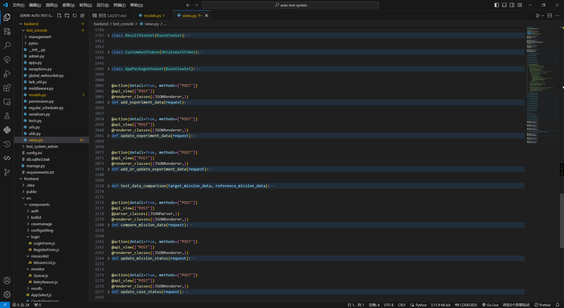The width and height of the screenshot is (564, 308).
Task: Open the Testing flask view
Action: click(x=7, y=116)
